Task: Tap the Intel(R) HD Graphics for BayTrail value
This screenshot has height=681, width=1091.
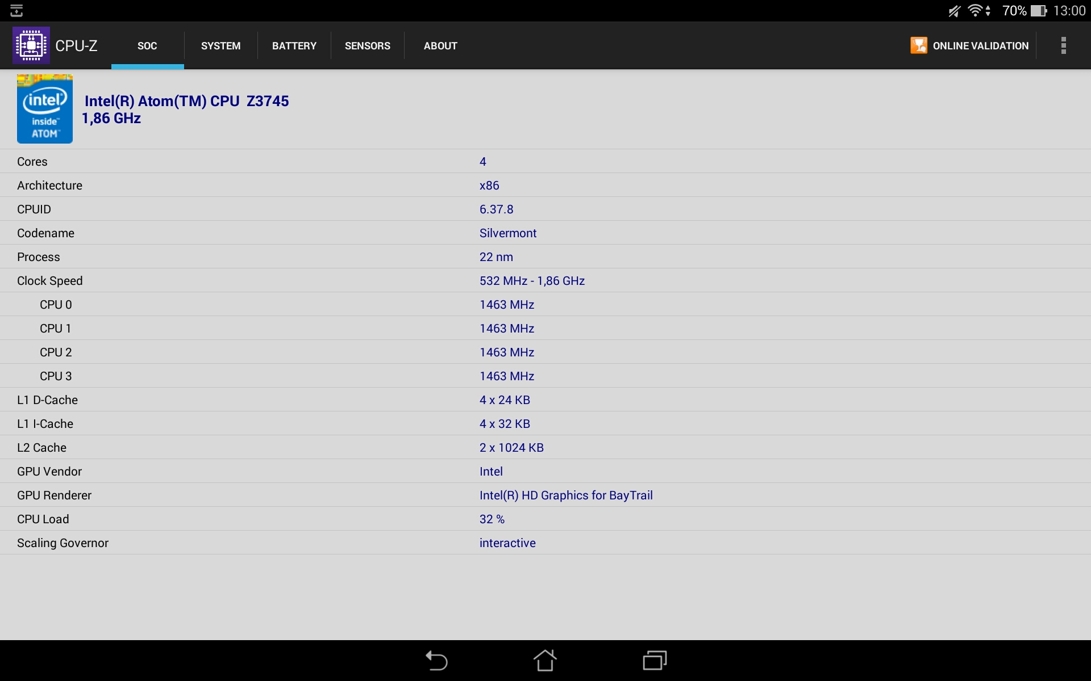Action: 566,495
